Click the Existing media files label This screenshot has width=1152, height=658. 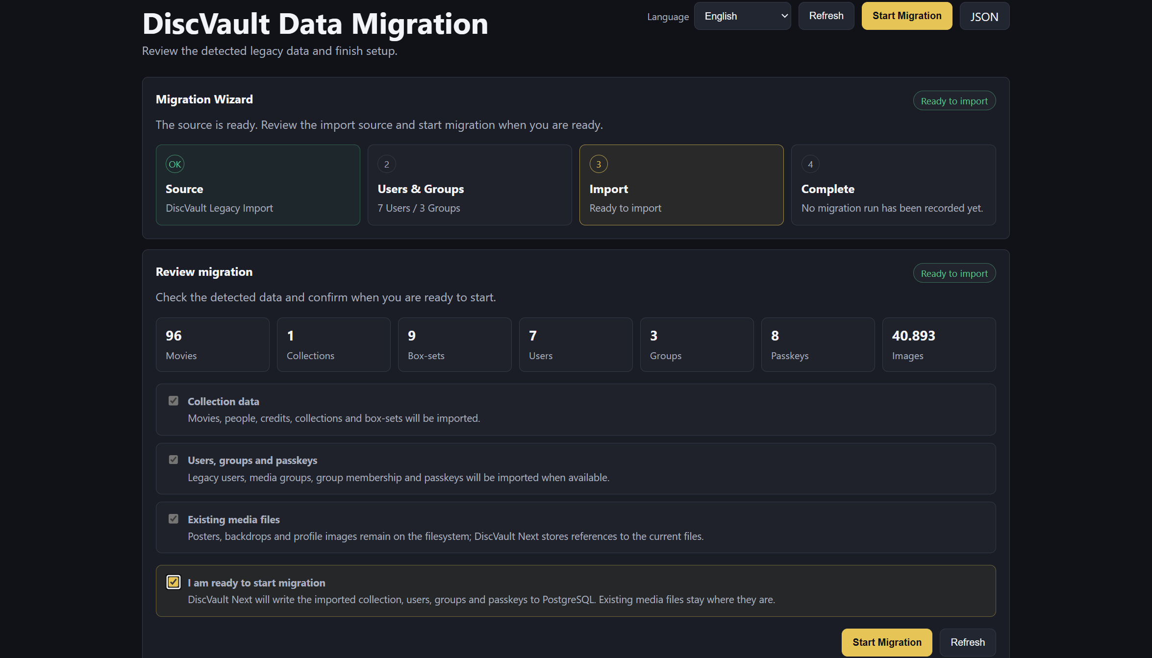coord(234,520)
